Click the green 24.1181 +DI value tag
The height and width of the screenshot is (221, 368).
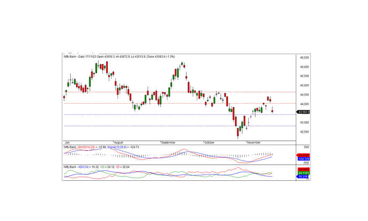coord(303,173)
